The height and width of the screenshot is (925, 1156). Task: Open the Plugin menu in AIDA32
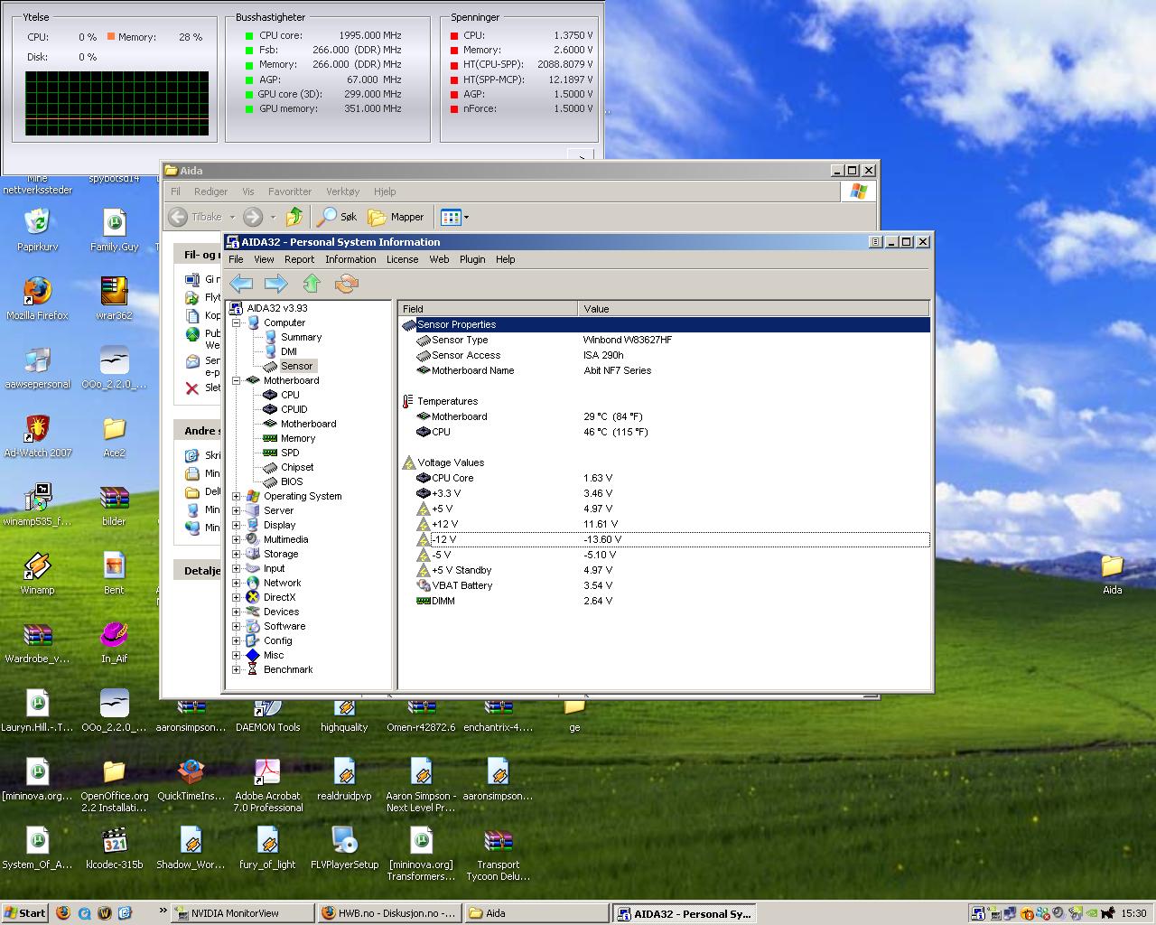coord(472,259)
